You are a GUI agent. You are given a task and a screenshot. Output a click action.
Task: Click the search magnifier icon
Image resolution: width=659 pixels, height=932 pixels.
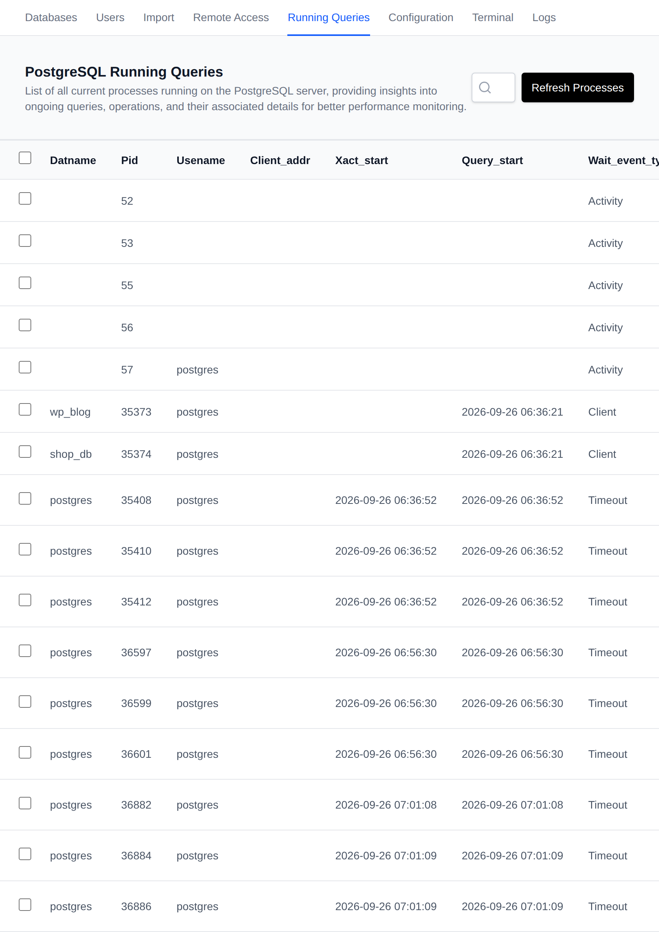click(x=484, y=87)
